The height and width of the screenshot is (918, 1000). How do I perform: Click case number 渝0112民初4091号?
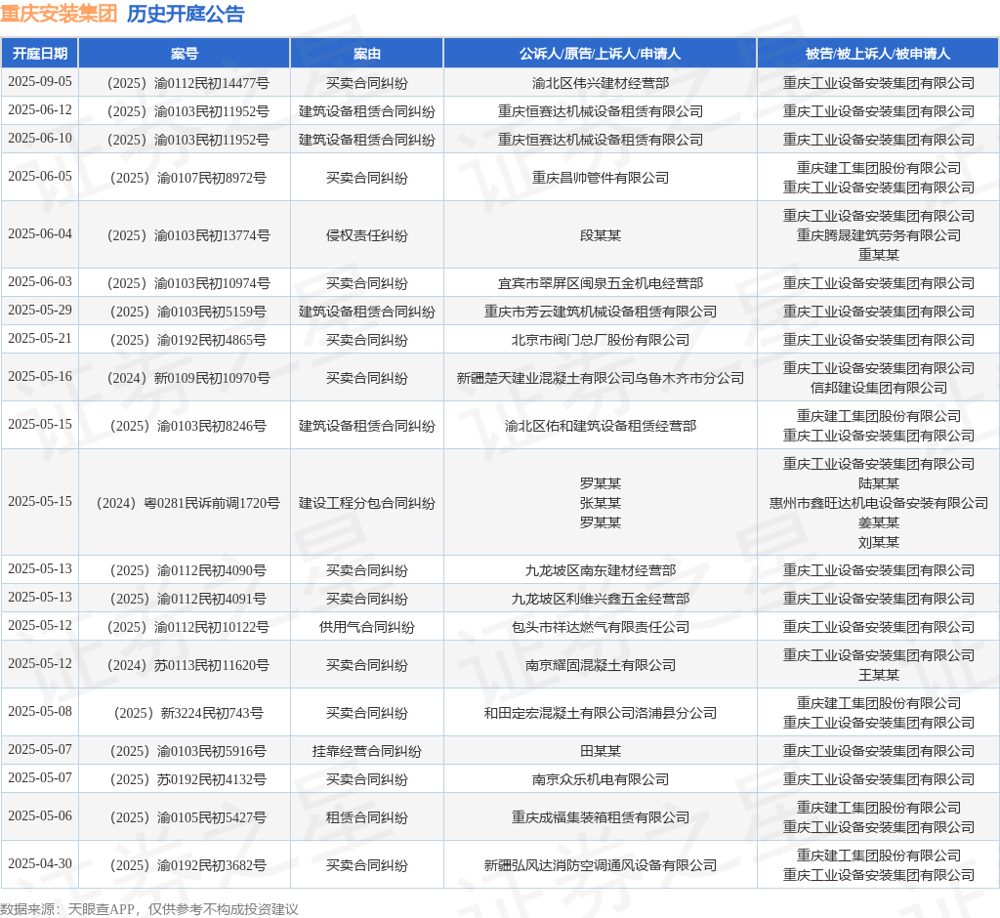(x=212, y=599)
